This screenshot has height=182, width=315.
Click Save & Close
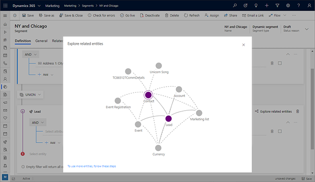71,15
